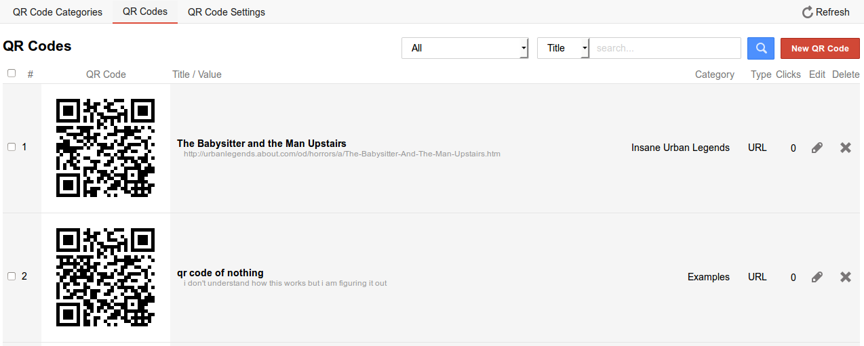This screenshot has height=346, width=864.
Task: Open the first QR code image
Action: (105, 148)
